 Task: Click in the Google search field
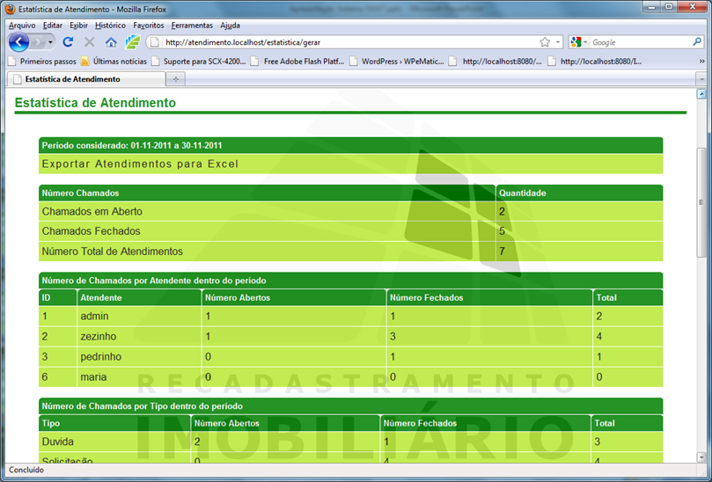641,42
